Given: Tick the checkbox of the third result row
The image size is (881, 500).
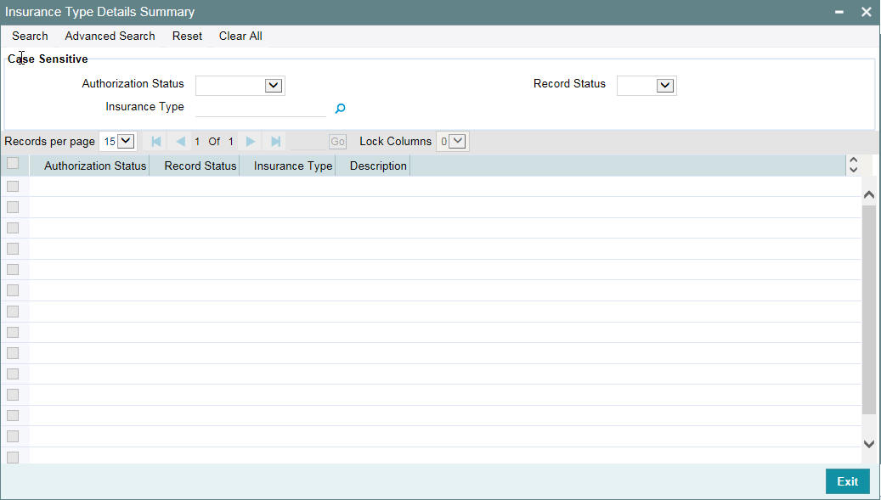Looking at the screenshot, I should (x=13, y=228).
